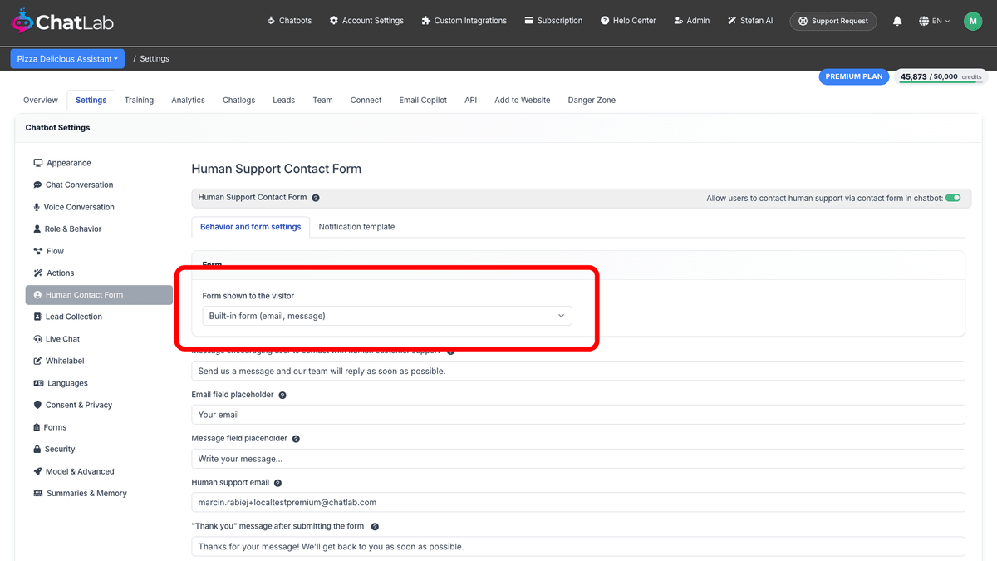
Task: Click the Support Request button
Action: click(833, 21)
